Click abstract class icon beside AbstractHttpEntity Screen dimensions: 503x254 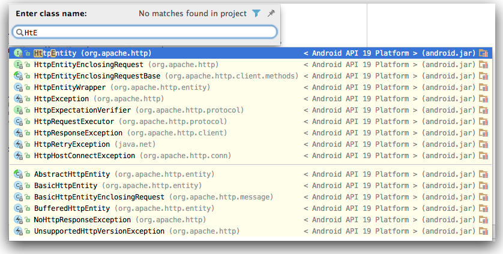point(18,174)
